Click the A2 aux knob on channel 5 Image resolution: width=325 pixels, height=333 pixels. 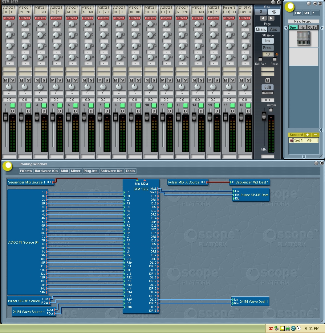(x=71, y=35)
